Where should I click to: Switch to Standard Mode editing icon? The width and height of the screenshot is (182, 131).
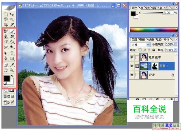click(x=6, y=90)
